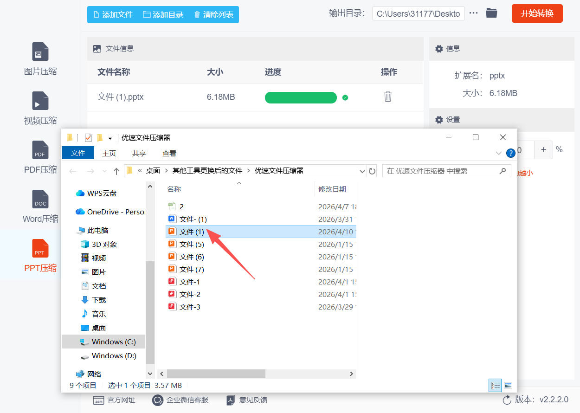Sort files by the 名称 column header
This screenshot has height=413, width=580.
pos(174,189)
